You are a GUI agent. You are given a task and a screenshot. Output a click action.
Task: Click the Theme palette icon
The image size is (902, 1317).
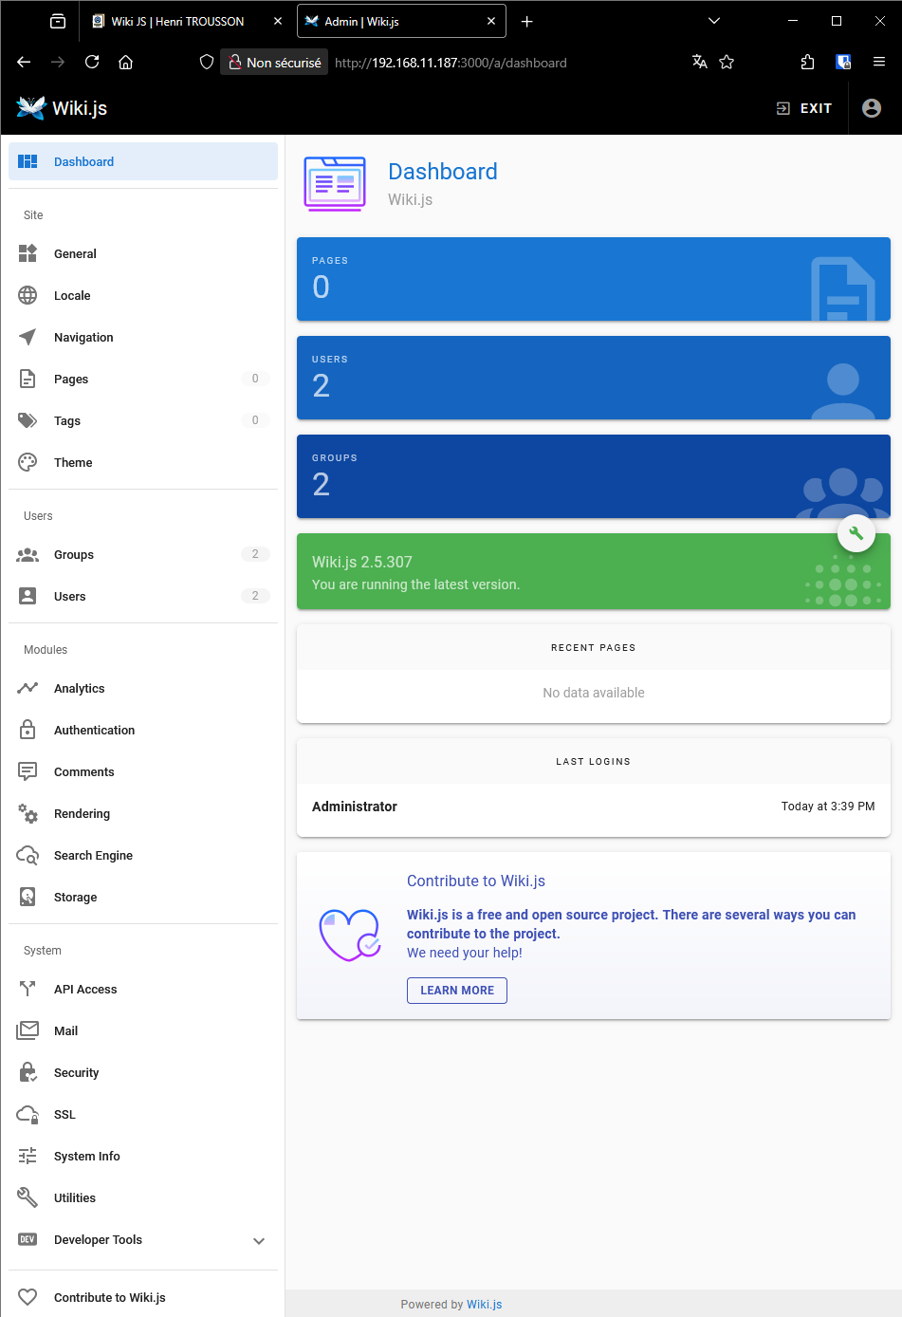tap(28, 462)
